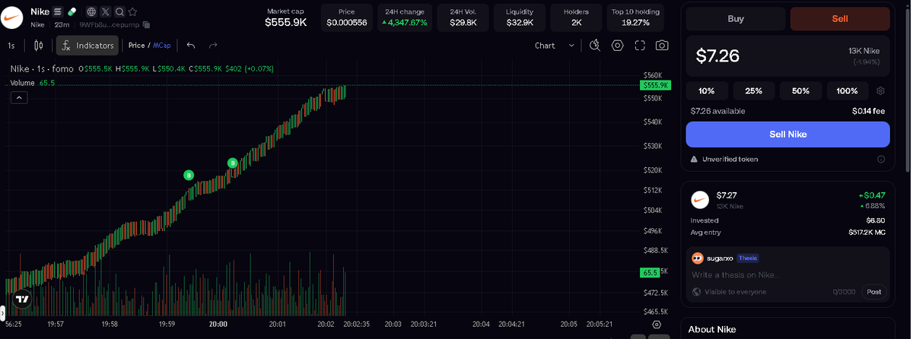Click the search magnifier icon beside Nike

[x=119, y=12]
